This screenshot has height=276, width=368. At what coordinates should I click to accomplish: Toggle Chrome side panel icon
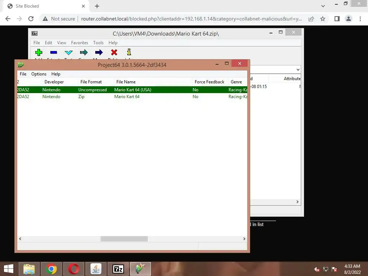[337, 19]
